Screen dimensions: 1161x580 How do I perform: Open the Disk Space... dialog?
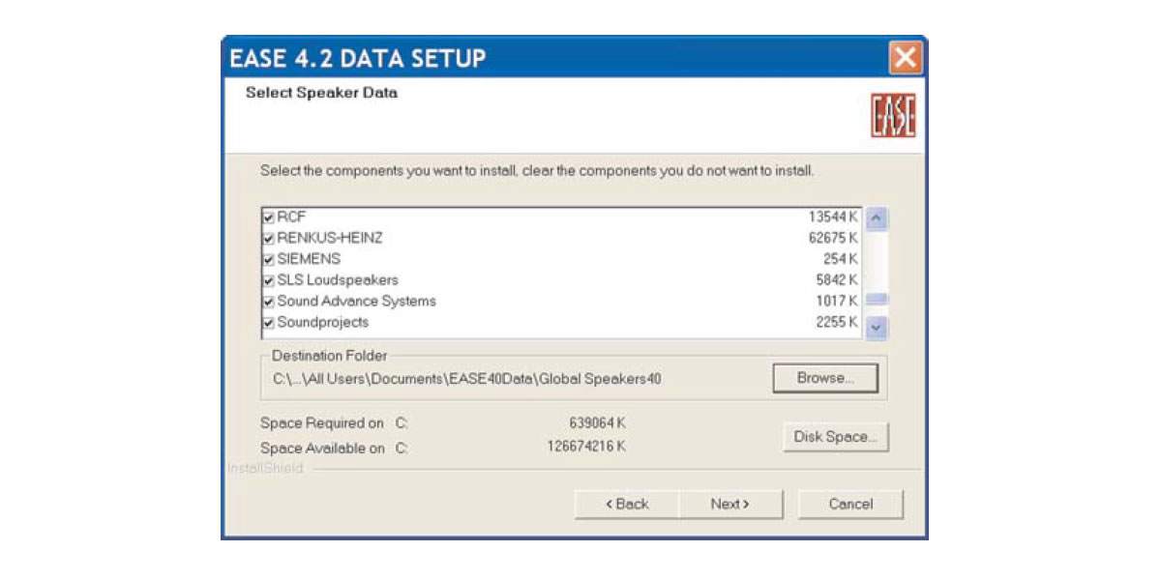point(835,437)
